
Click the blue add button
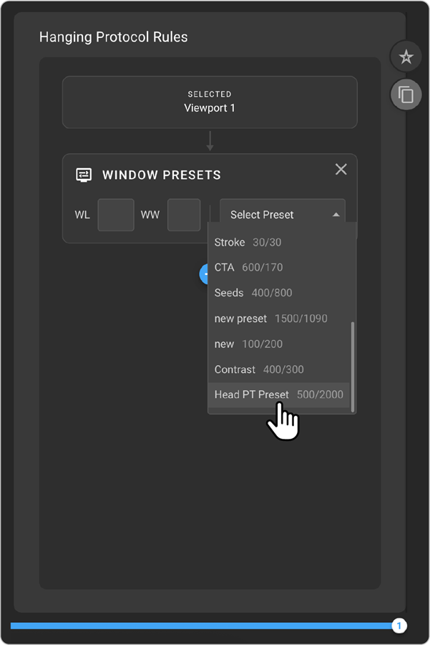click(204, 273)
